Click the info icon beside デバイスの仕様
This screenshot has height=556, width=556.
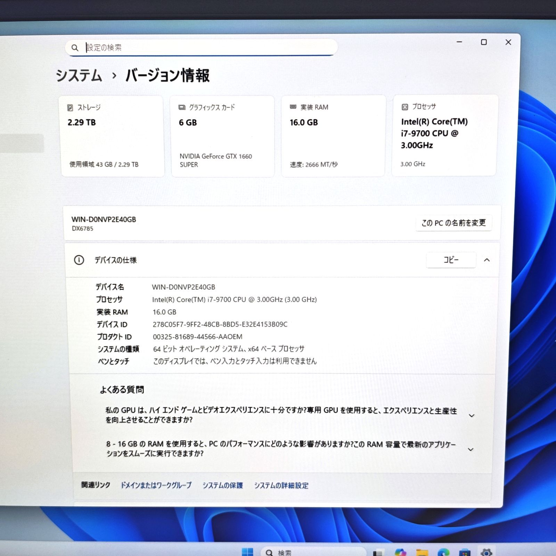point(79,260)
